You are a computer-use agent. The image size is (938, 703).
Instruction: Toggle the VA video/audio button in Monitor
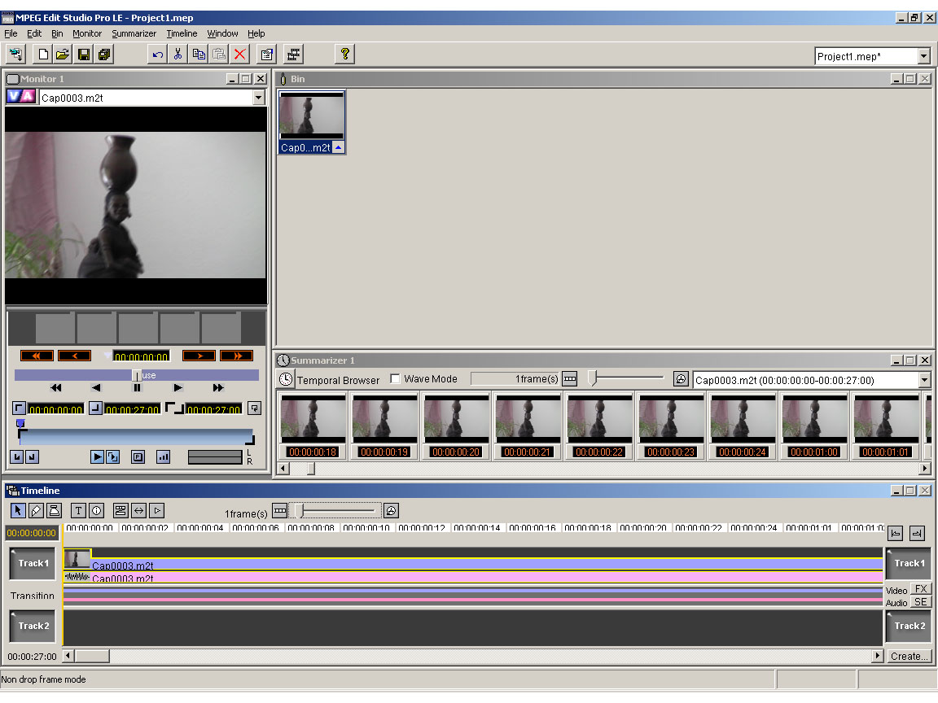(x=21, y=97)
